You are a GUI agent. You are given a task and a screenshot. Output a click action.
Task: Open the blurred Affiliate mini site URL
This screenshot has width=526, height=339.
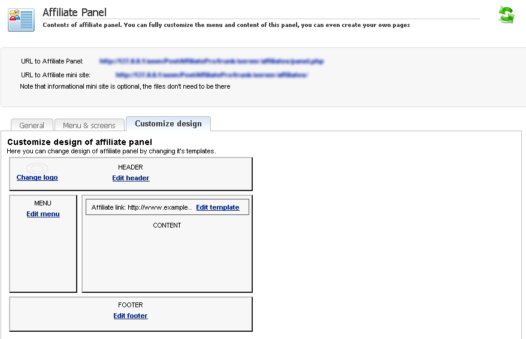[211, 75]
